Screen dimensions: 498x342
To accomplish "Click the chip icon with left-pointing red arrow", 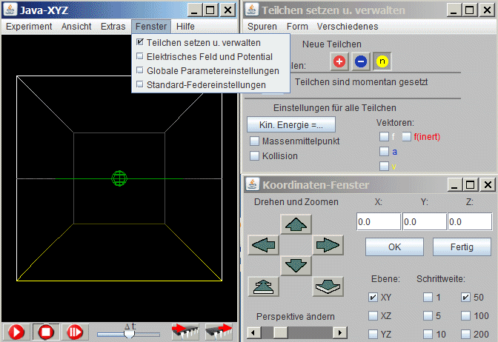I will pyautogui.click(x=185, y=332).
